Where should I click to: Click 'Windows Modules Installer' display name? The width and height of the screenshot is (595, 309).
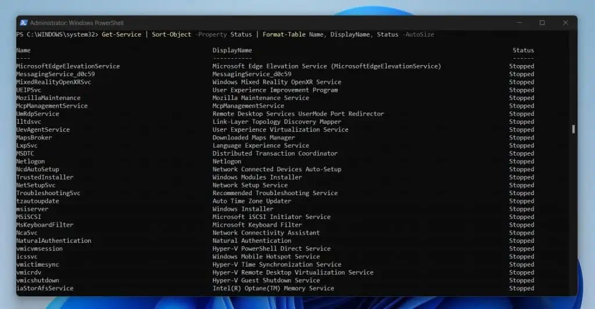pyautogui.click(x=257, y=177)
